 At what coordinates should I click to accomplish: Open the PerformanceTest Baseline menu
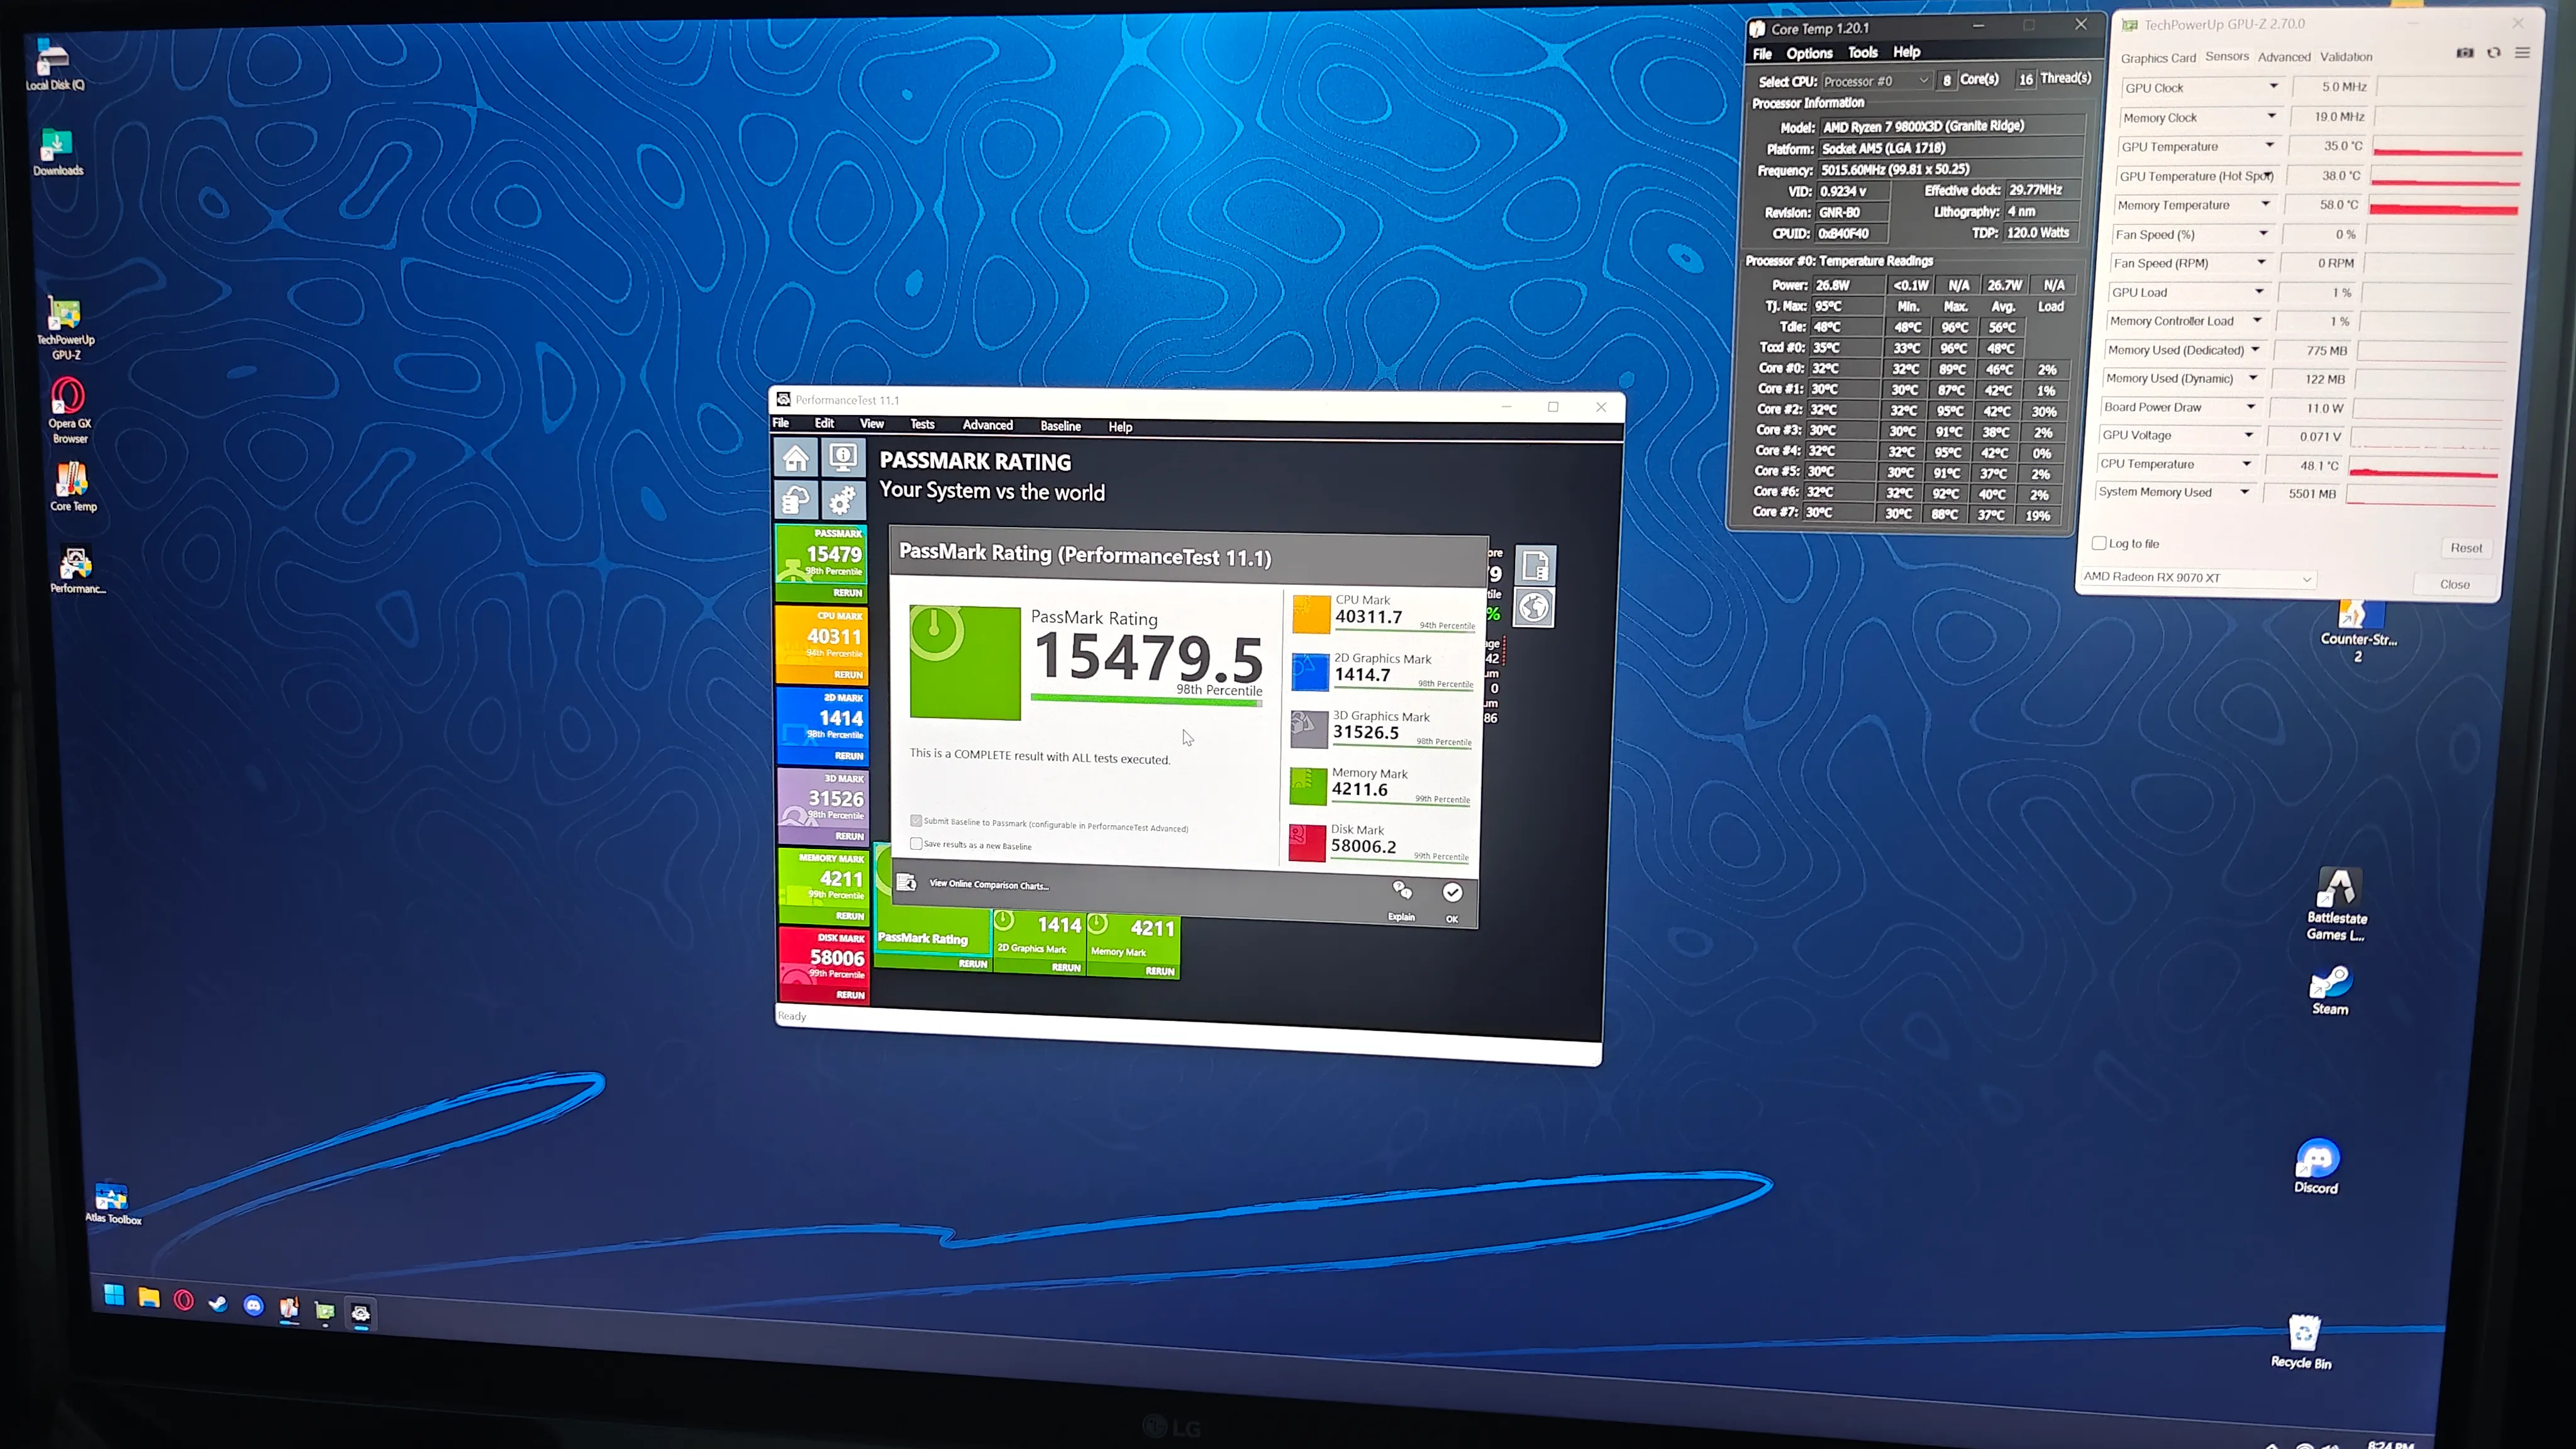point(1060,426)
